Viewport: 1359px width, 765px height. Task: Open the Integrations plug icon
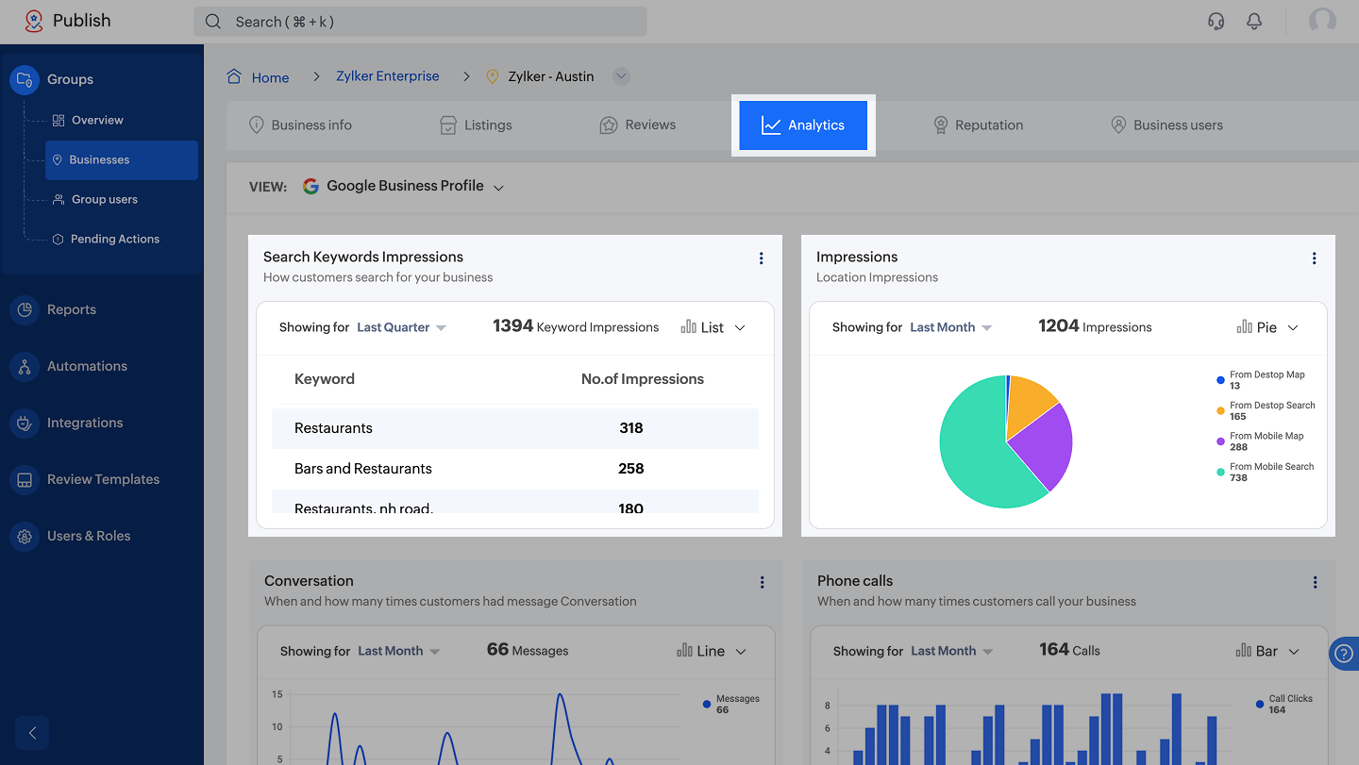[x=25, y=423]
